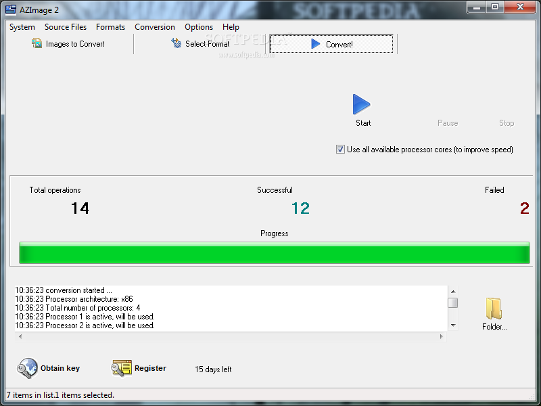
Task: Minimize the AZImage 2 window
Action: [x=477, y=7]
